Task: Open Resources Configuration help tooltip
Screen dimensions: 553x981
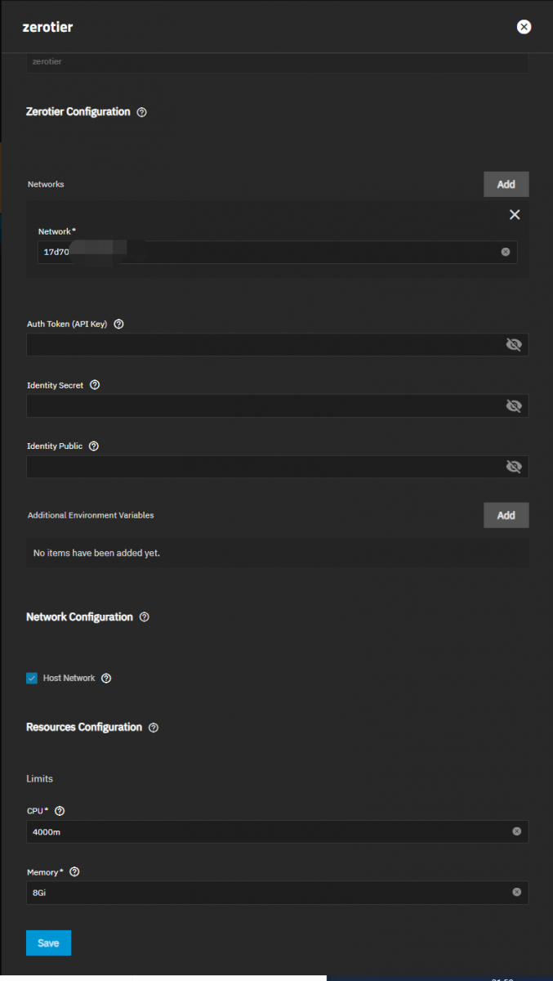Action: pyautogui.click(x=154, y=728)
